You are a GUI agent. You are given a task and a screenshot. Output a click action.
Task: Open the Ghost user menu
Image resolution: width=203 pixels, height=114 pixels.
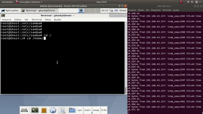[x=123, y=10]
